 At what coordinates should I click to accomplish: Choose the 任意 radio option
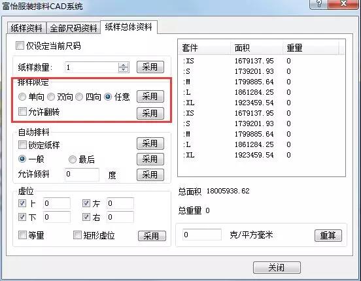(108, 97)
